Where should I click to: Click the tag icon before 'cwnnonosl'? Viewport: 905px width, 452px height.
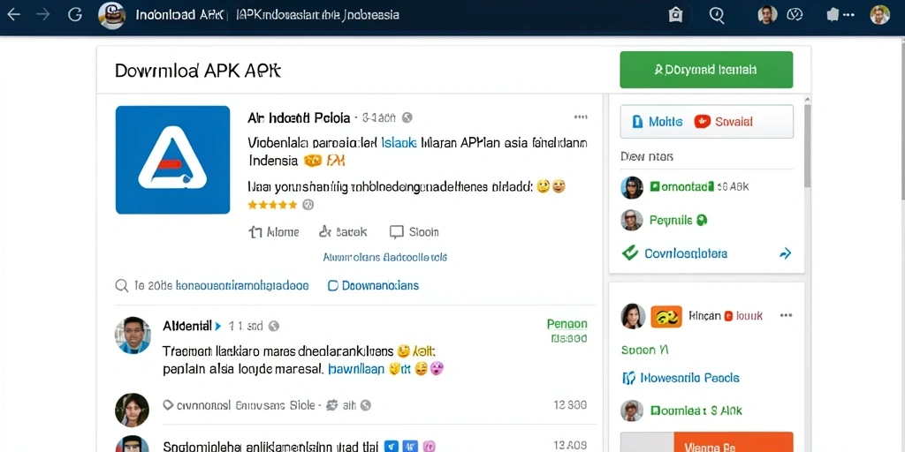(168, 405)
